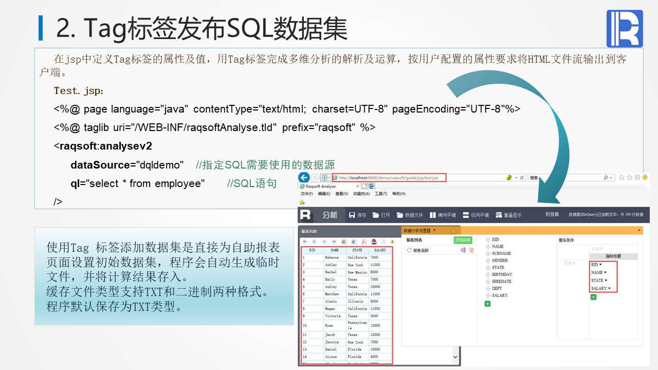This screenshot has width=658, height=370.
Task: Collapse settings panel with top-right arrow
Action: click(639, 230)
